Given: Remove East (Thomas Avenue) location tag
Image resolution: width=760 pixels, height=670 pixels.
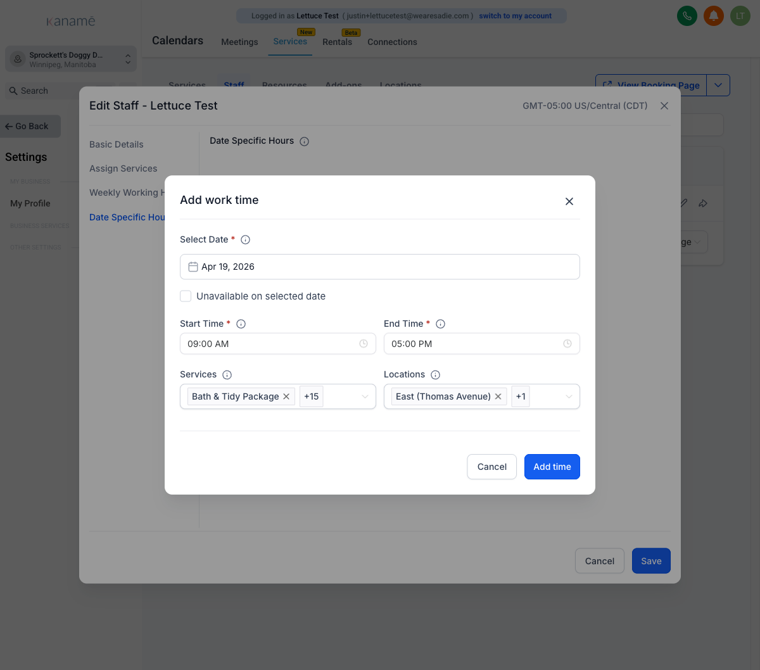Looking at the screenshot, I should (498, 396).
